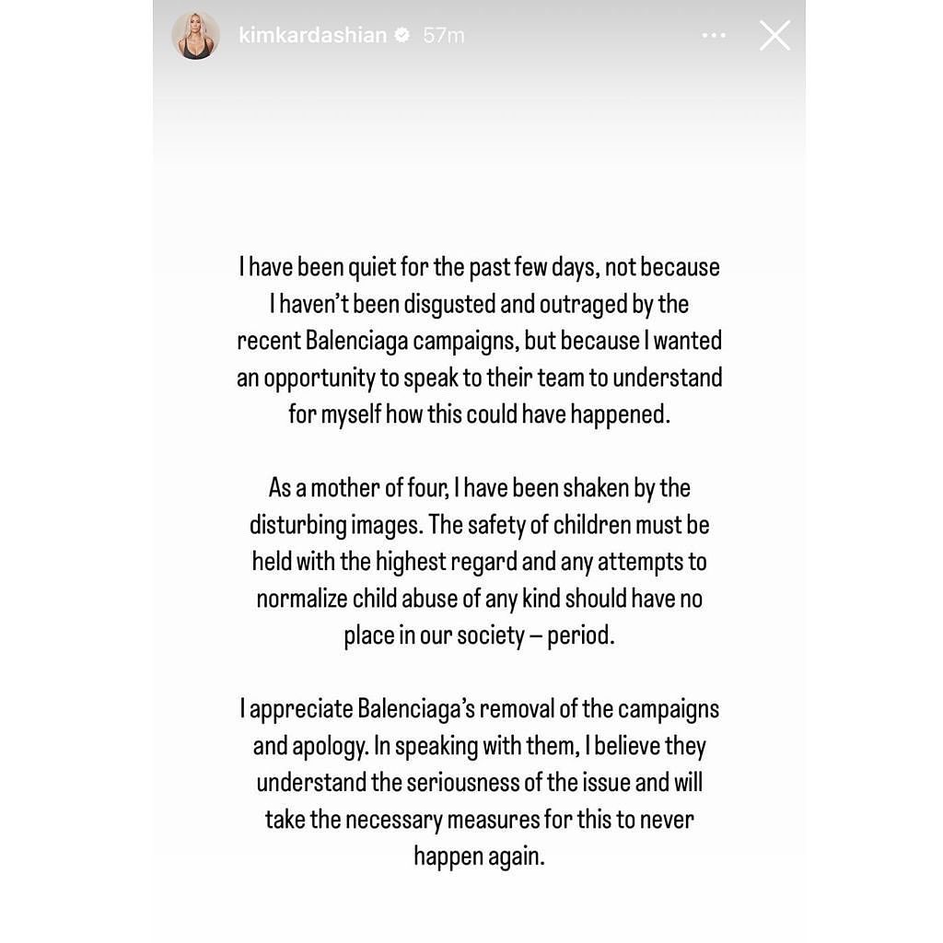Screen dimensions: 943x943
Task: Visit the kimkardashian username link
Action: 312,35
